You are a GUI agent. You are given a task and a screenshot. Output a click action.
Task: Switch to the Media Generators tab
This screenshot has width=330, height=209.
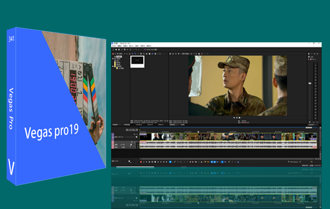[161, 125]
